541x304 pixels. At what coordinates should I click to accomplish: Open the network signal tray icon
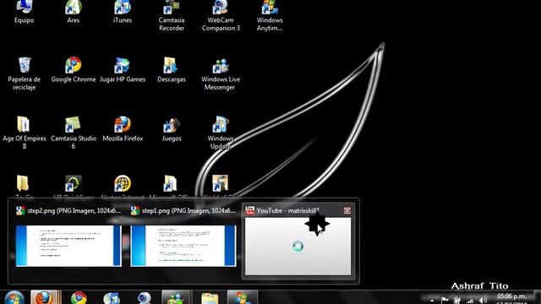pos(470,301)
